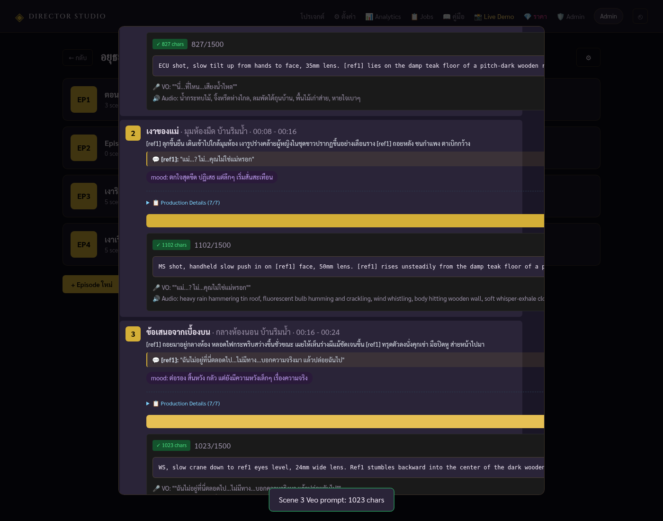Click the scene 2 Veo prompt text box
The image size is (663, 521).
[349, 267]
